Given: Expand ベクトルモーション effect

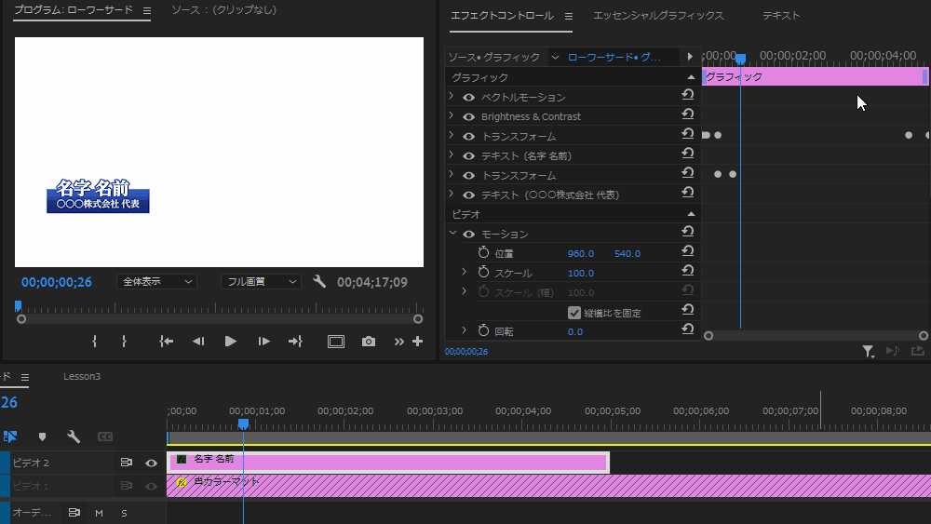Looking at the screenshot, I should 452,96.
